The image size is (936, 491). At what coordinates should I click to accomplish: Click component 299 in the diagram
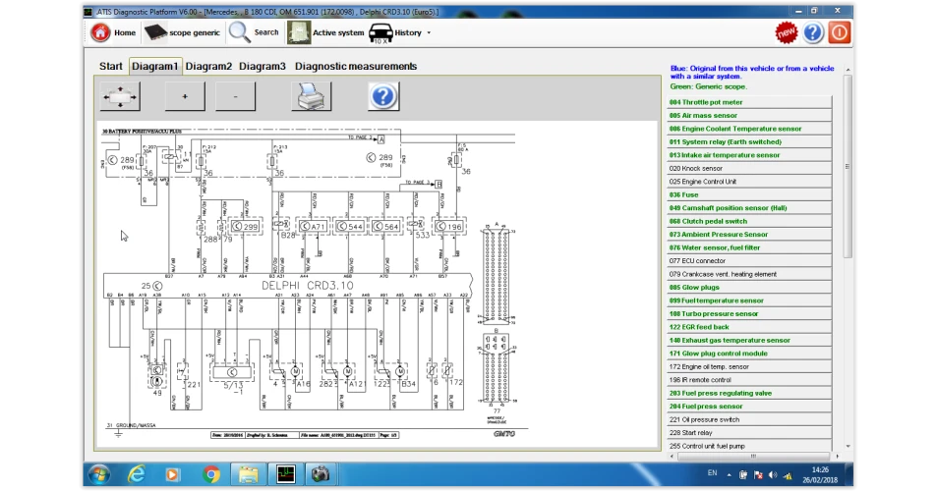(x=246, y=227)
